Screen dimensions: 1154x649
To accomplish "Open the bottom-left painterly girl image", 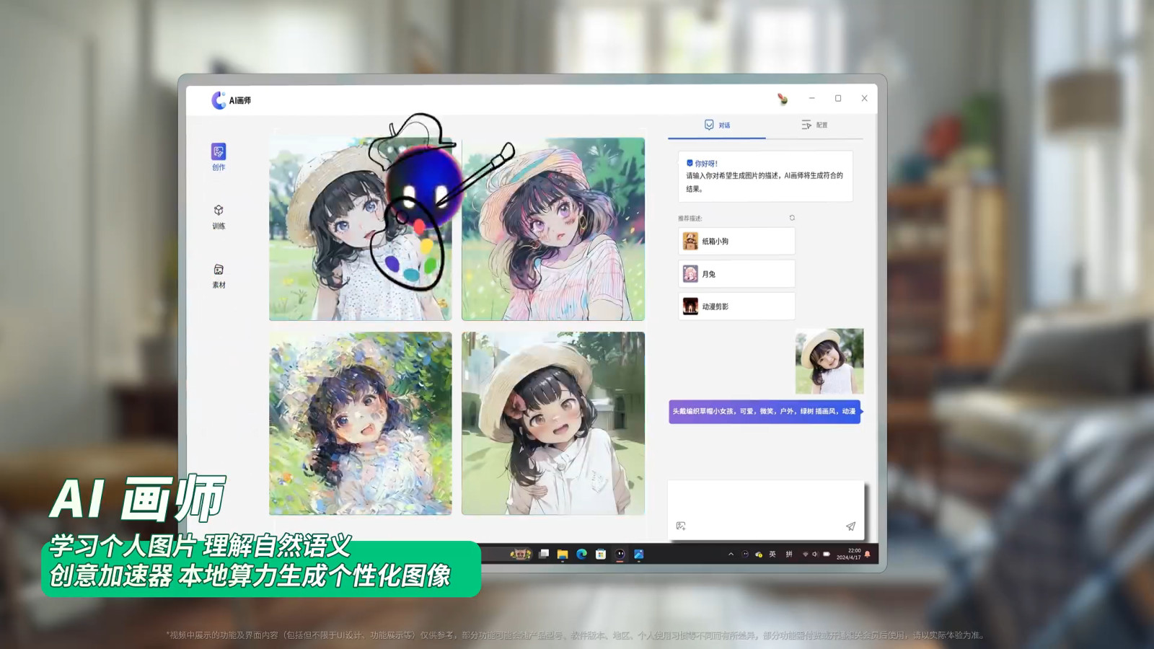I will tap(361, 423).
